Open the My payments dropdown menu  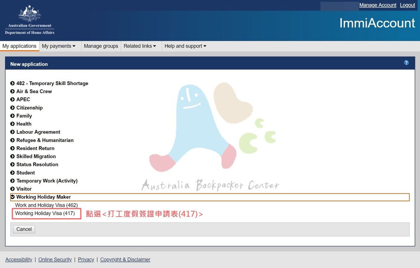point(59,46)
